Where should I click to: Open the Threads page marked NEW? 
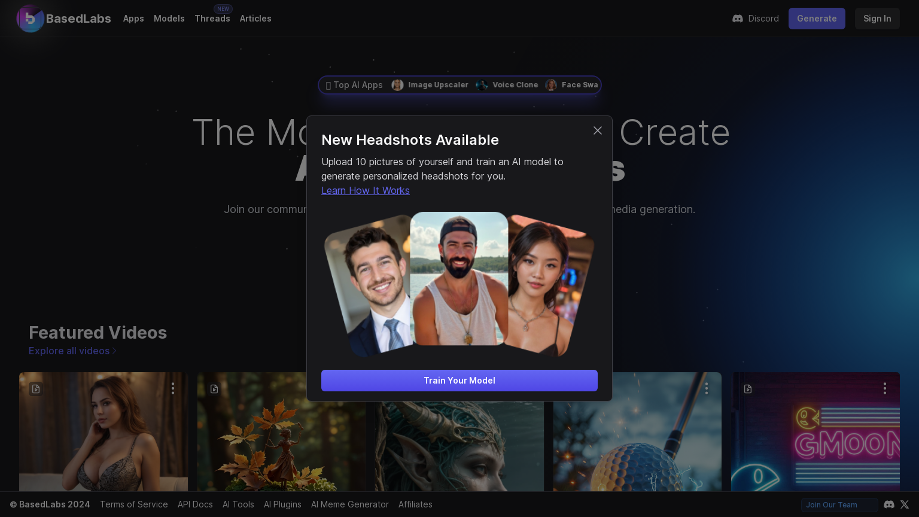click(x=212, y=19)
